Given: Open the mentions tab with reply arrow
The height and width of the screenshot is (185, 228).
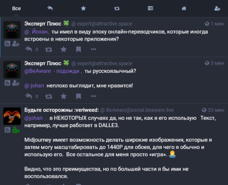Looking at the screenshot, I should [x=50, y=8].
